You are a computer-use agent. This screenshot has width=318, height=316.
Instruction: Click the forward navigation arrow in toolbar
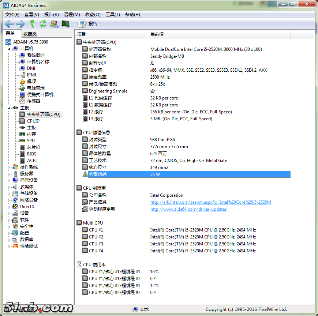(20, 24)
